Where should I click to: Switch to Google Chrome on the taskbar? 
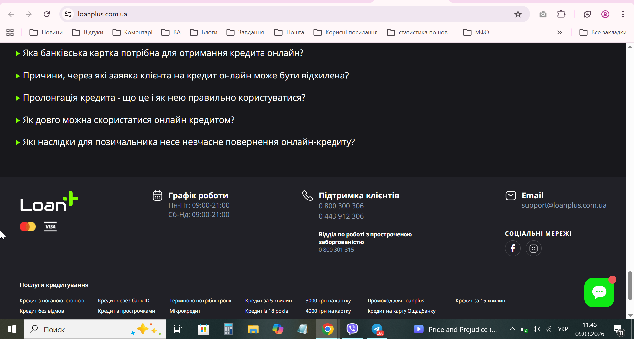point(327,329)
